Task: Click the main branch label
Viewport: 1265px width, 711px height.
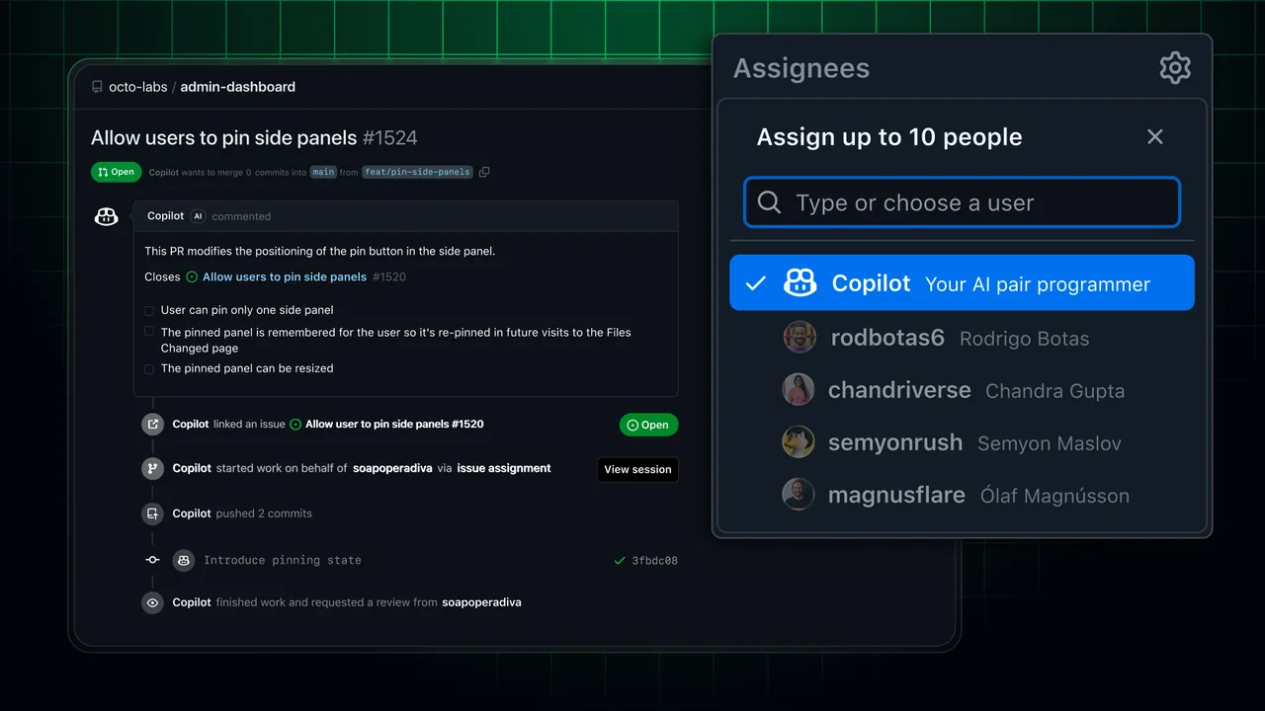Action: tap(323, 172)
